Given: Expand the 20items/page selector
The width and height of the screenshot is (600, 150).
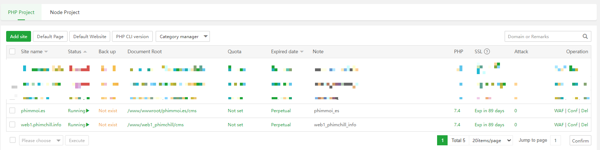Looking at the screenshot, I should [491, 140].
